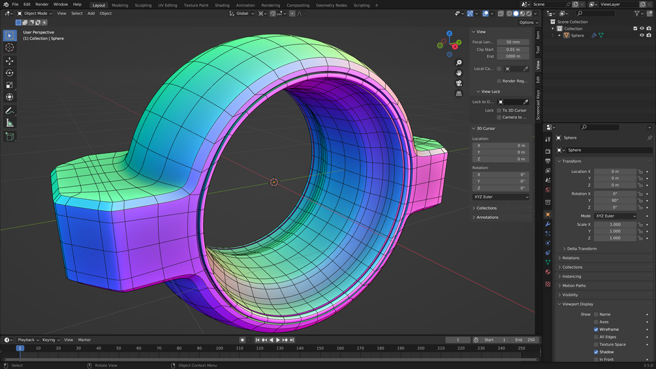Toggle camera view gizmo
656x369 pixels.
click(x=459, y=83)
